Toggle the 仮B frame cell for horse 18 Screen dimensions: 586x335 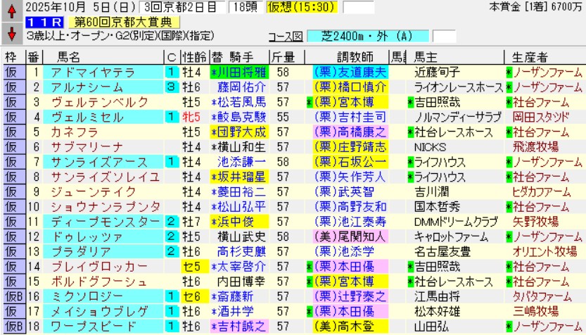click(x=13, y=327)
